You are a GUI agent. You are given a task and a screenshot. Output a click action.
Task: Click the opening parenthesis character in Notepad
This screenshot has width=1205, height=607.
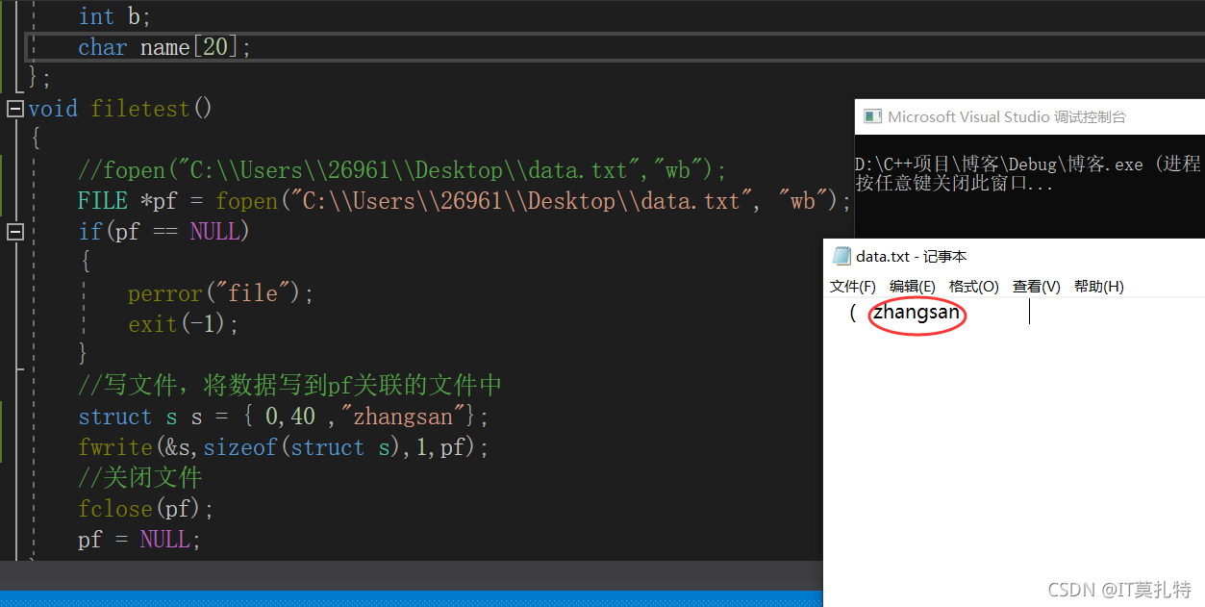(x=853, y=313)
